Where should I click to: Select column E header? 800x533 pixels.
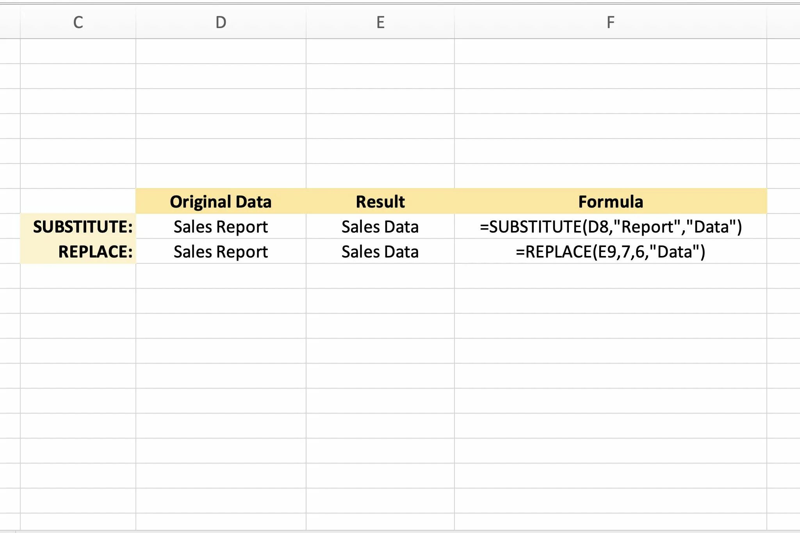(x=380, y=22)
